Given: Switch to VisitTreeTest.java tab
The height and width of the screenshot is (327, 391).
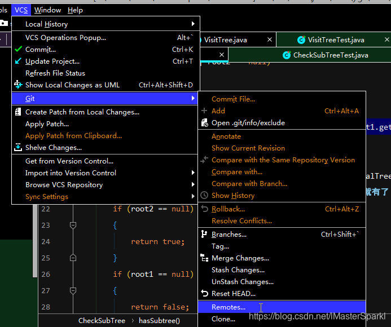Looking at the screenshot, I should click(x=333, y=39).
